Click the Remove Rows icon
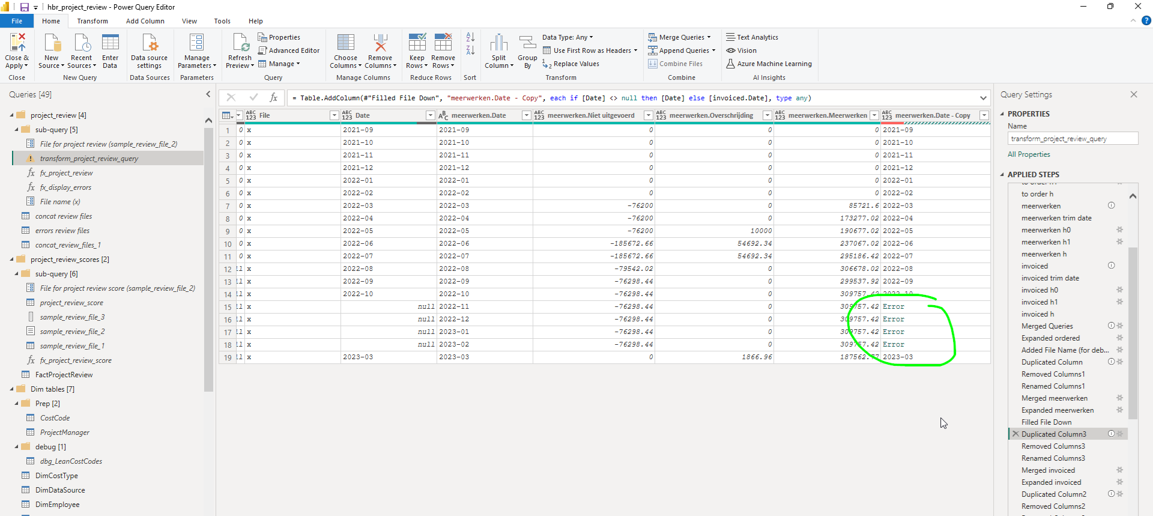Image resolution: width=1153 pixels, height=516 pixels. point(443,43)
